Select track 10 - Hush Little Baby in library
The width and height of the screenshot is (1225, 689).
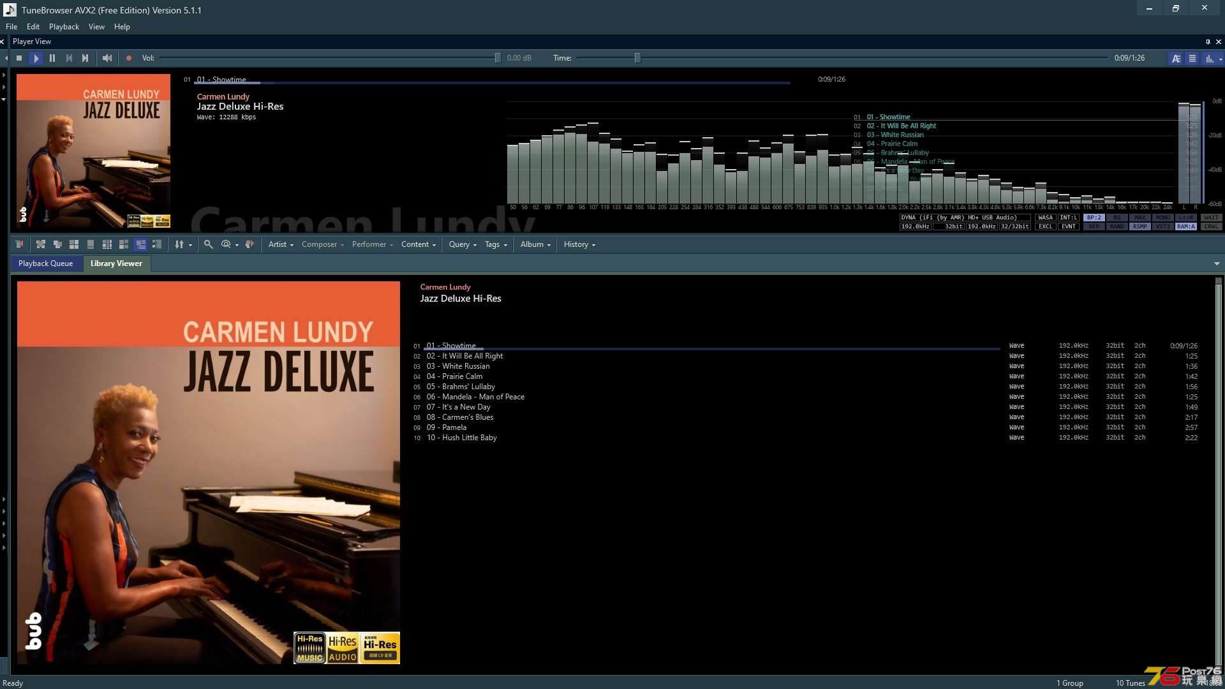click(x=462, y=438)
